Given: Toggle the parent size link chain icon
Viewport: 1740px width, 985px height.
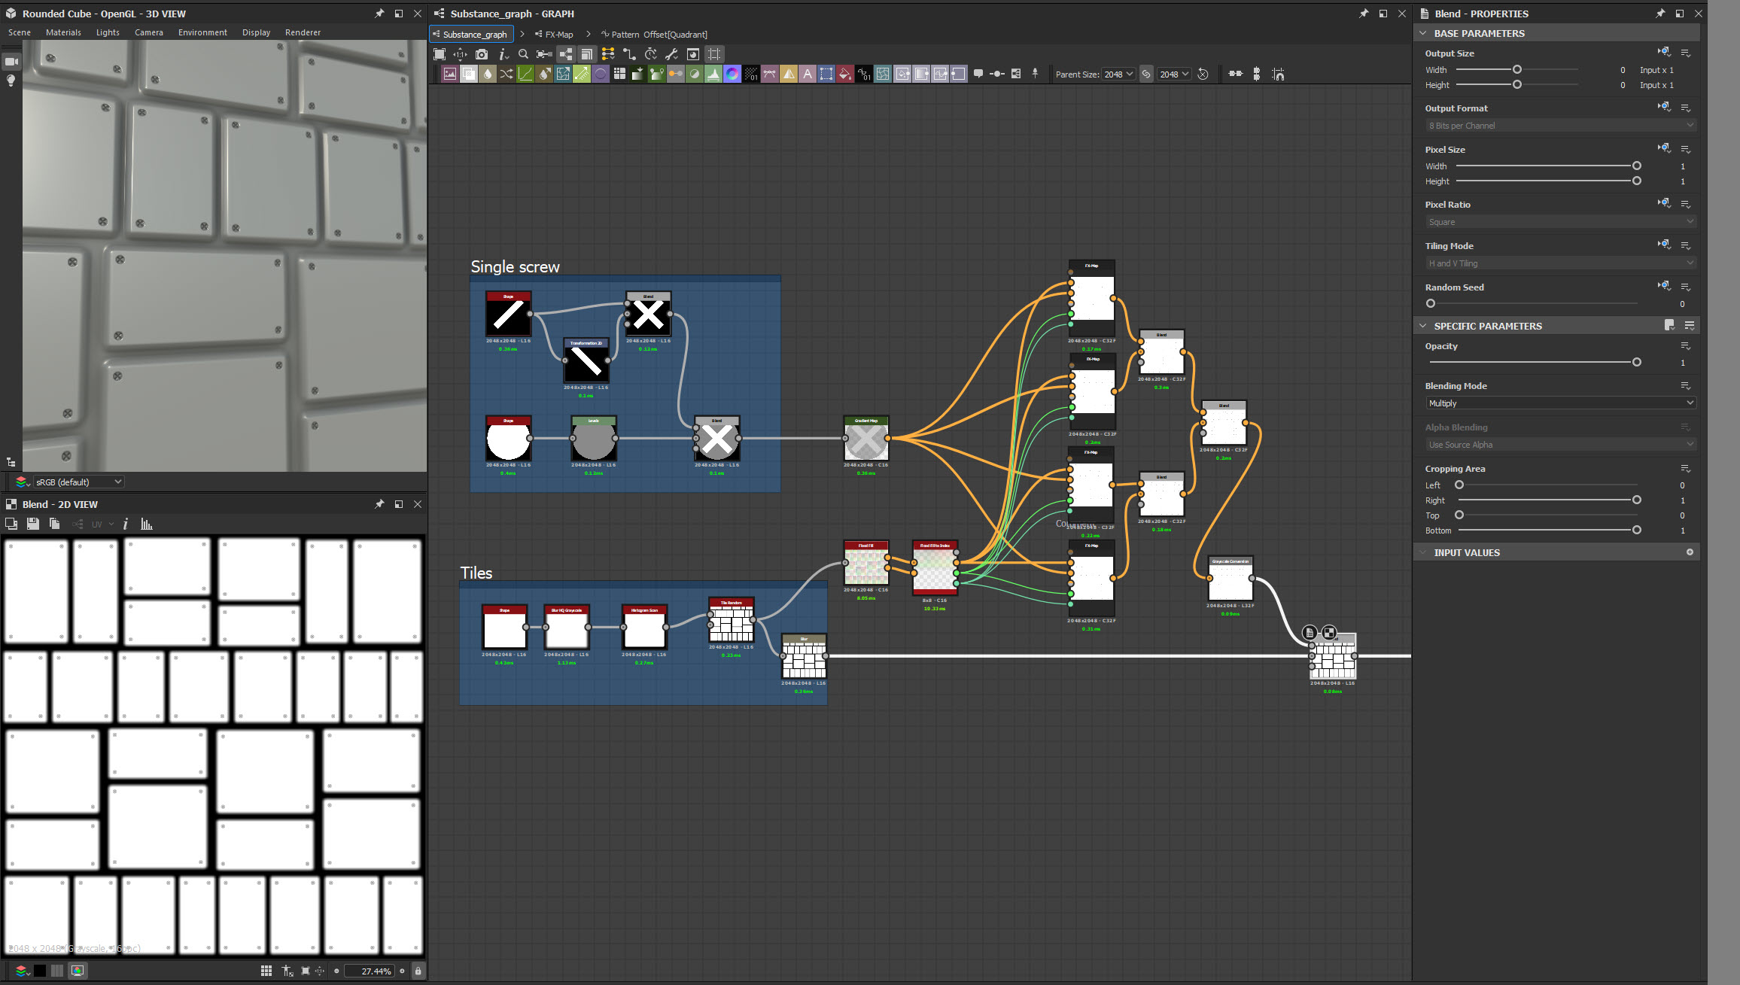Looking at the screenshot, I should tap(1146, 74).
